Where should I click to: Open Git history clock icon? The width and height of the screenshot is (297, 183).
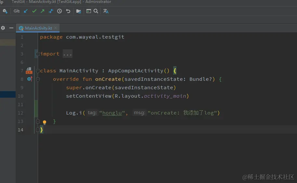click(x=59, y=11)
